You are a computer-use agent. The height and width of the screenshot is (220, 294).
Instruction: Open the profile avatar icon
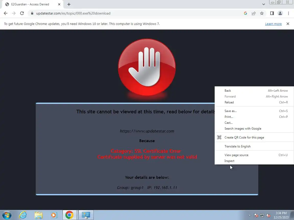280,13
